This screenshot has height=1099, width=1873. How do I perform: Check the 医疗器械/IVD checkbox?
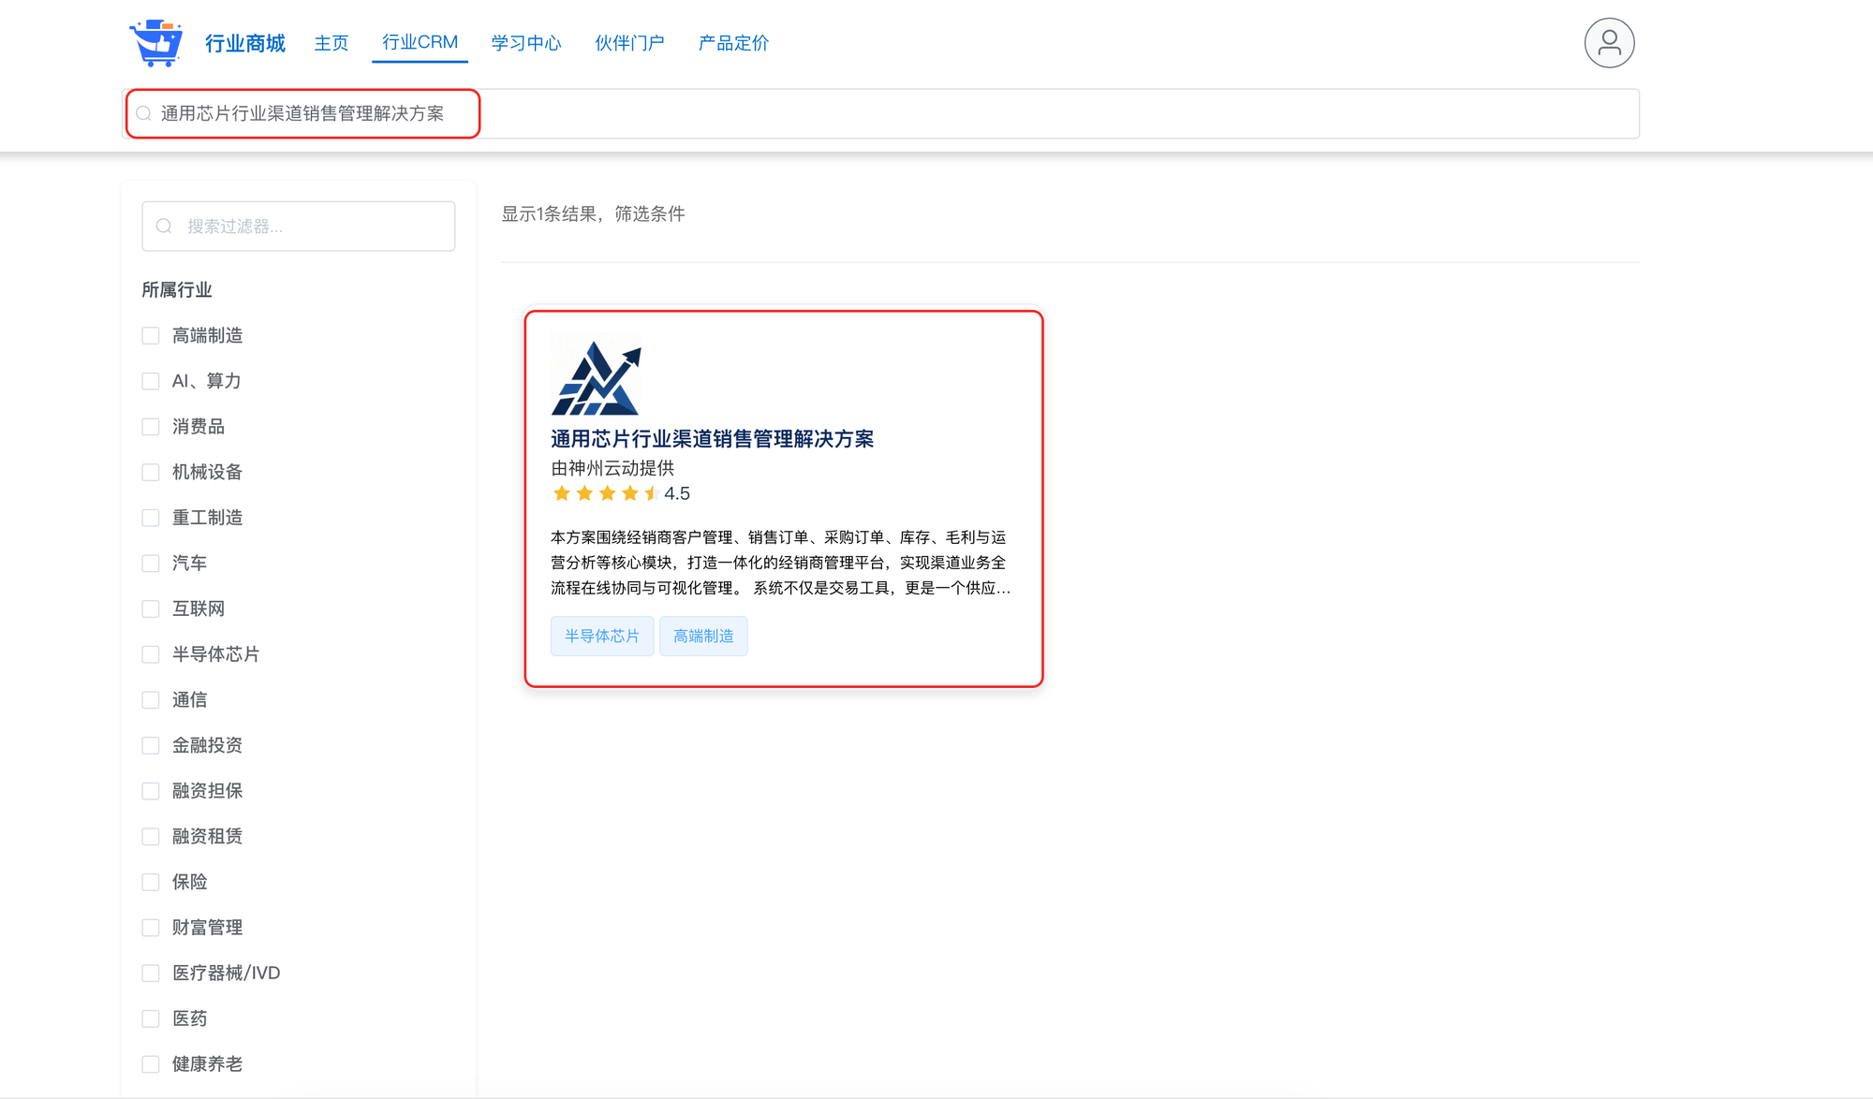[x=151, y=973]
